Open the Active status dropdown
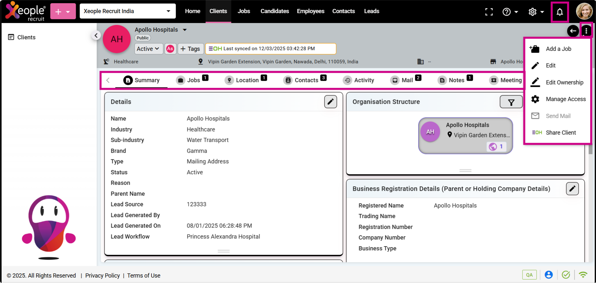 [148, 49]
